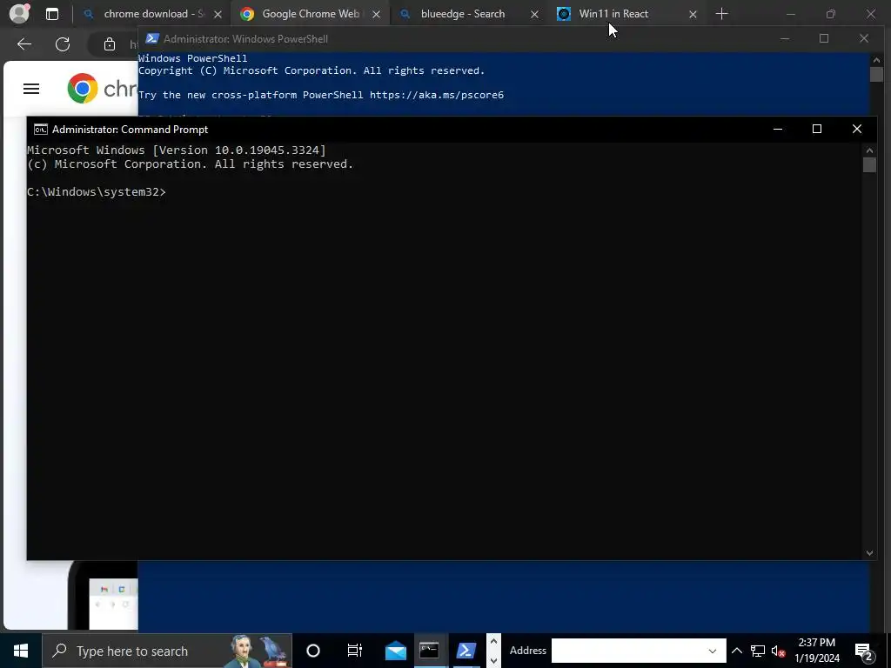This screenshot has width=891, height=668.
Task: Open Cortana circle icon
Action: (313, 651)
